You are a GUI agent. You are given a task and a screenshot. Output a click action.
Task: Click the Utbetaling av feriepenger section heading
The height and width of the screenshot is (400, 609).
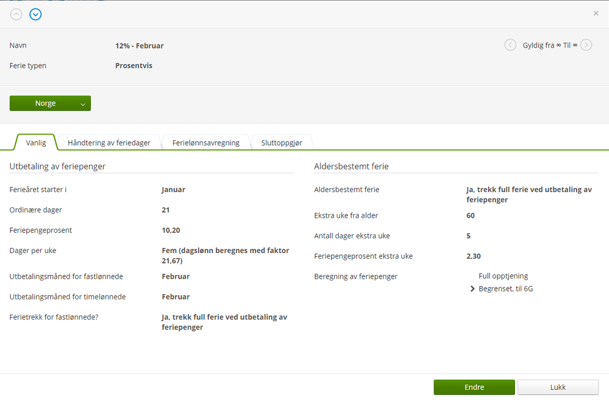57,166
